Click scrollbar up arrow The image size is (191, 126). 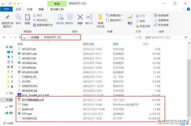coord(189,43)
